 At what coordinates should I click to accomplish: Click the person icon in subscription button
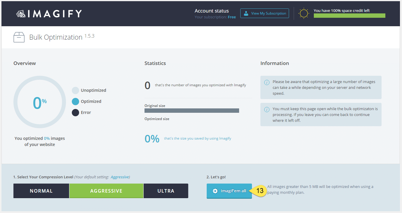[x=246, y=13]
